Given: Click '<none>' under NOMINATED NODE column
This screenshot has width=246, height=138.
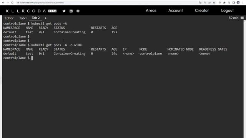Looking at the screenshot, I should (173, 54).
